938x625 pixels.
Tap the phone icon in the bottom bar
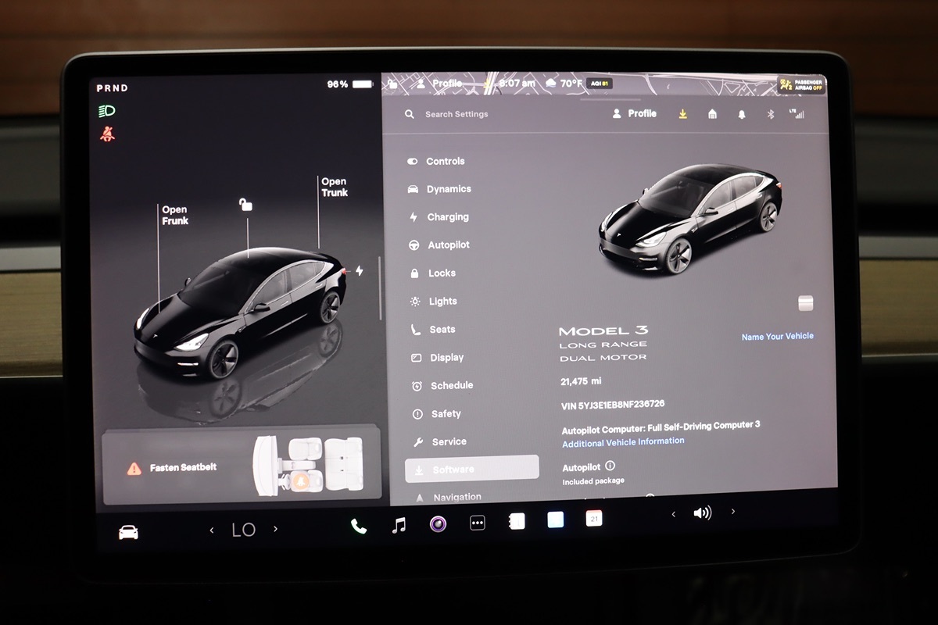pos(359,526)
